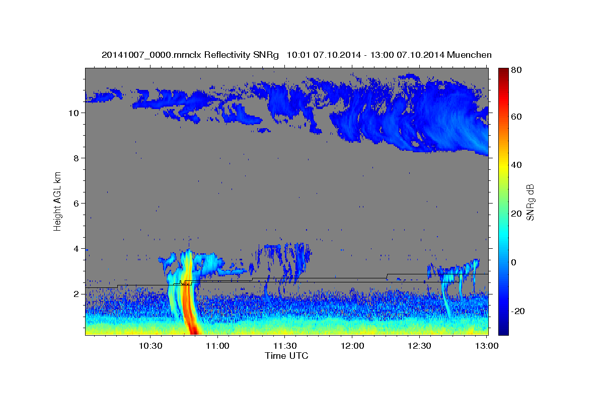The image size is (604, 402).
Task: Select the 10:30 time tick label
Action: [x=150, y=346]
